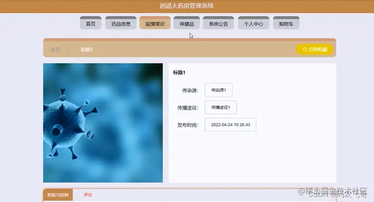
Task: Click the 2022-04-24 10:26:43 publish time box
Action: point(230,125)
